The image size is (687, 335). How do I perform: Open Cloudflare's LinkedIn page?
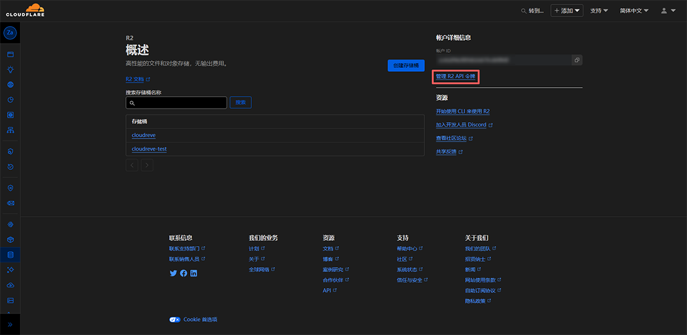[x=193, y=273]
